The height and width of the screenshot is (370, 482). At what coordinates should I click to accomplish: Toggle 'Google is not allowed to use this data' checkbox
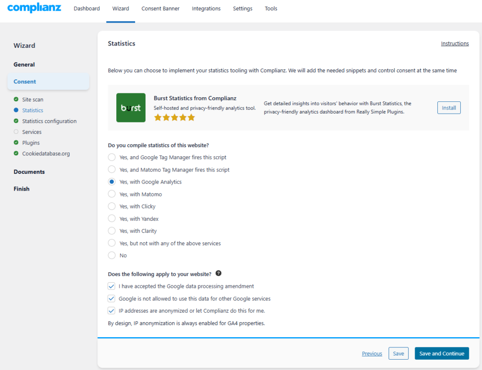point(111,298)
